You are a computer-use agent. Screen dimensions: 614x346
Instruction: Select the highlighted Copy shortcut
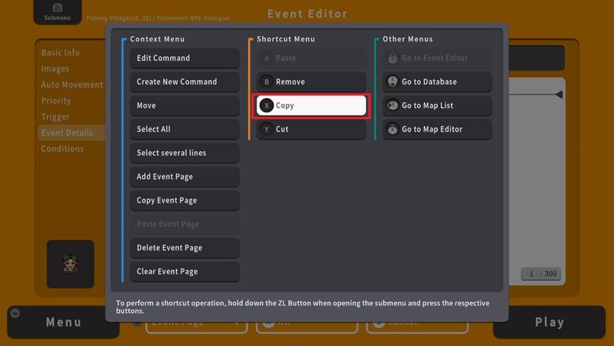[311, 105]
